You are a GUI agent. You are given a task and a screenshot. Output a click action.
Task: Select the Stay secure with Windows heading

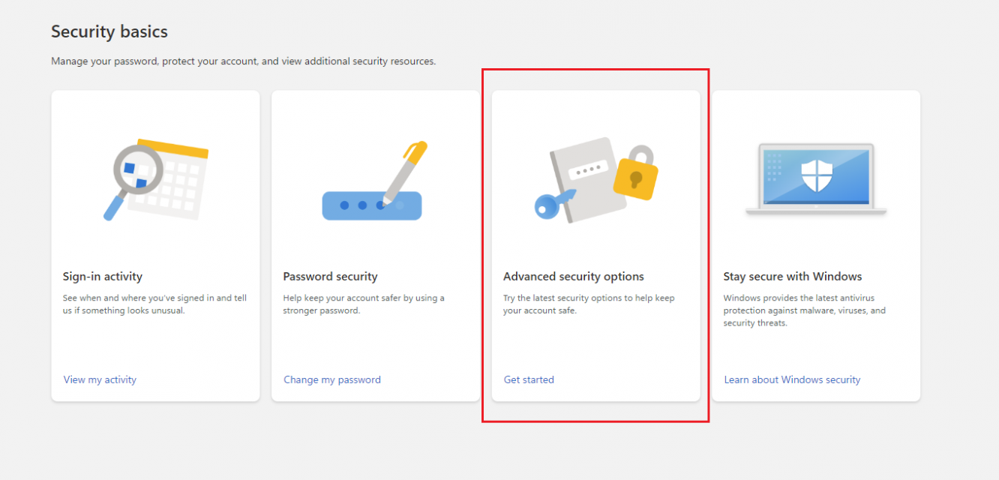click(x=793, y=277)
